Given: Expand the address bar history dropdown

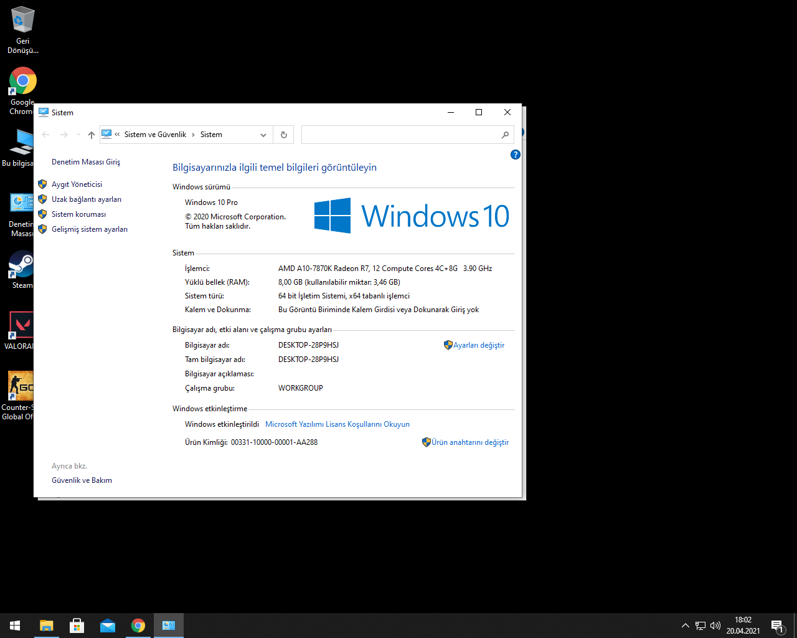Looking at the screenshot, I should [263, 135].
